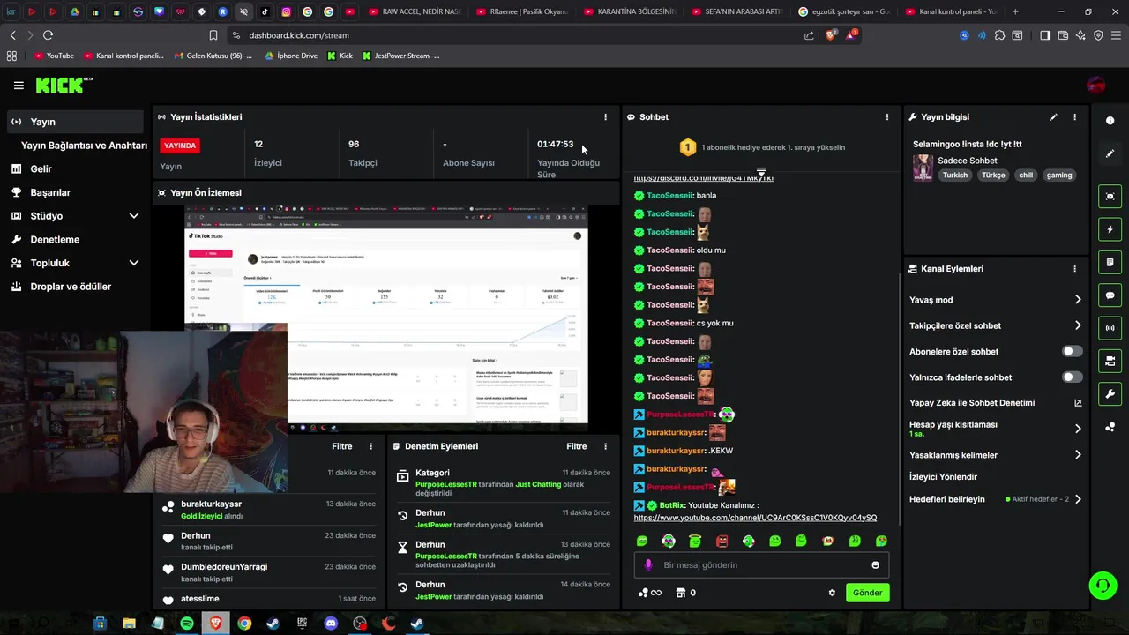
Task: Click the Kick logo
Action: click(x=64, y=85)
